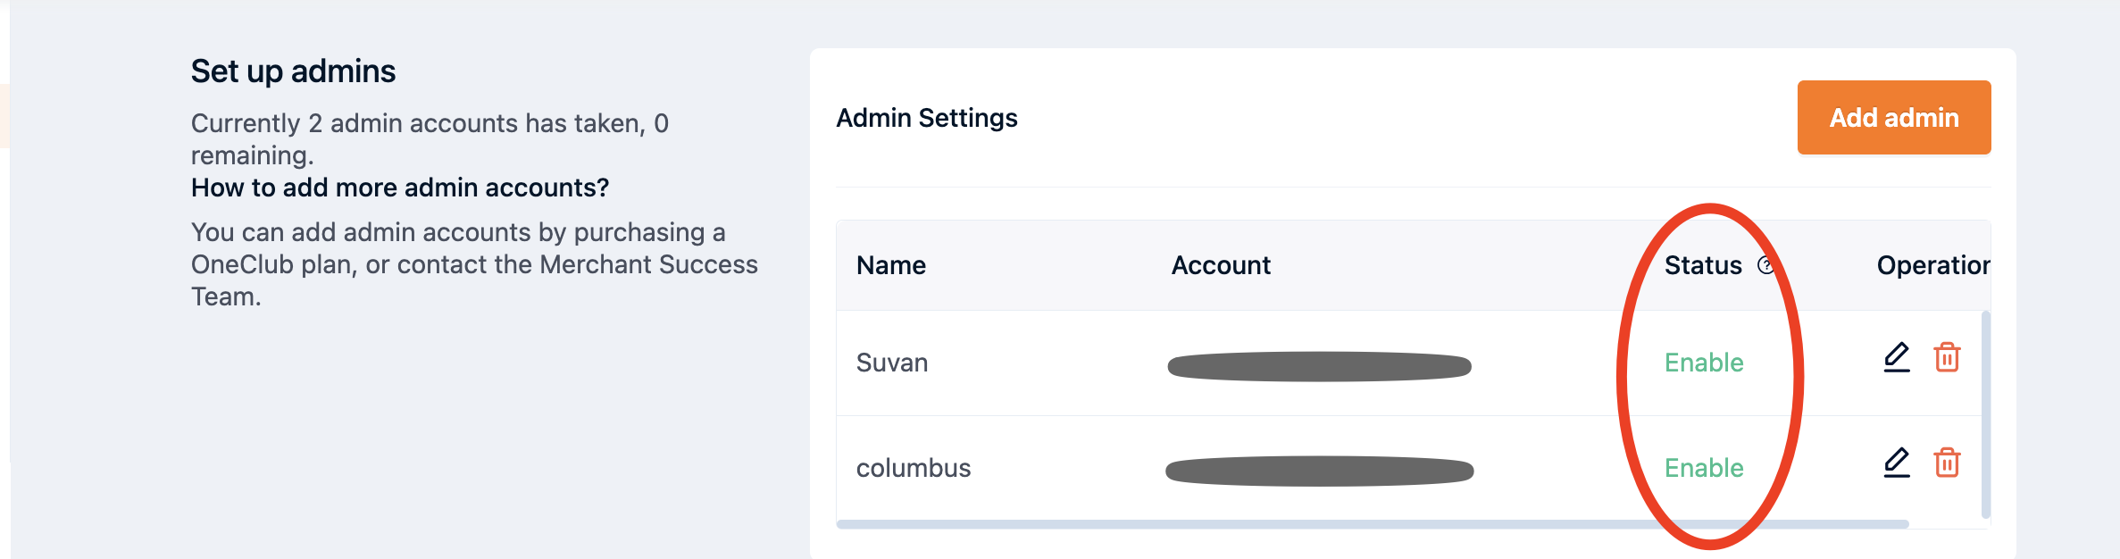Click the Admin Settings heading
Viewport: 2120px width, 559px height.
927,118
